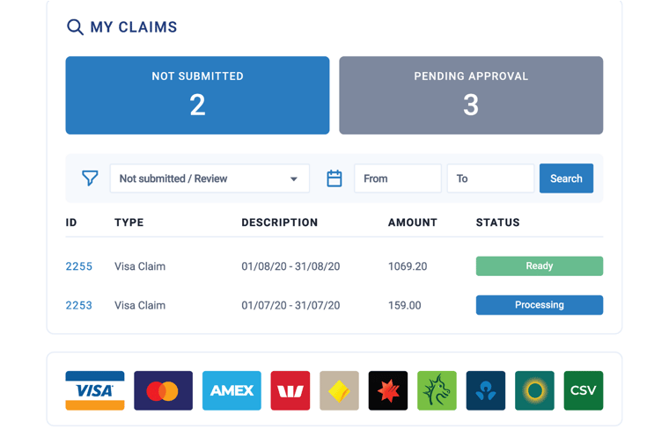Open claim ID 2255
The image size is (669, 429).
point(79,266)
